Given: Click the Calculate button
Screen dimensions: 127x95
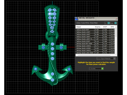Looking at the screenshot, I should [96, 69].
